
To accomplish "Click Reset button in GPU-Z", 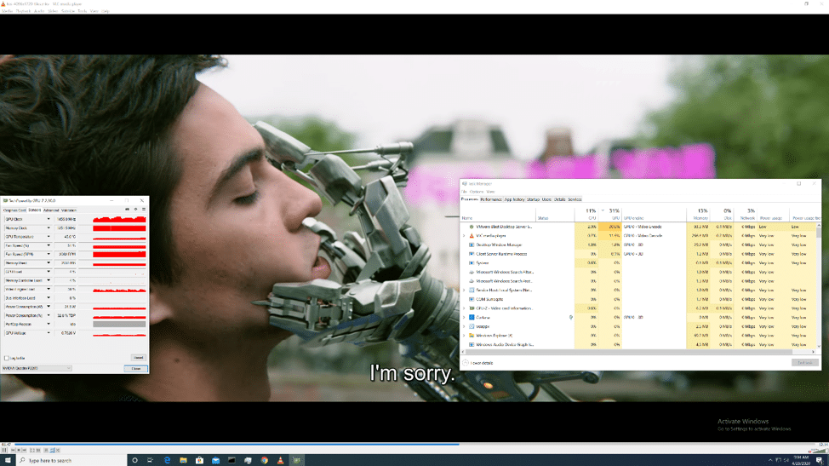I will click(x=138, y=358).
